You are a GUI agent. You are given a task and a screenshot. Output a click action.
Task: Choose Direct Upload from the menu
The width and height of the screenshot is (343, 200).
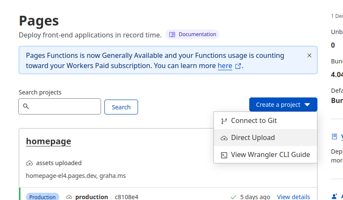coord(253,138)
